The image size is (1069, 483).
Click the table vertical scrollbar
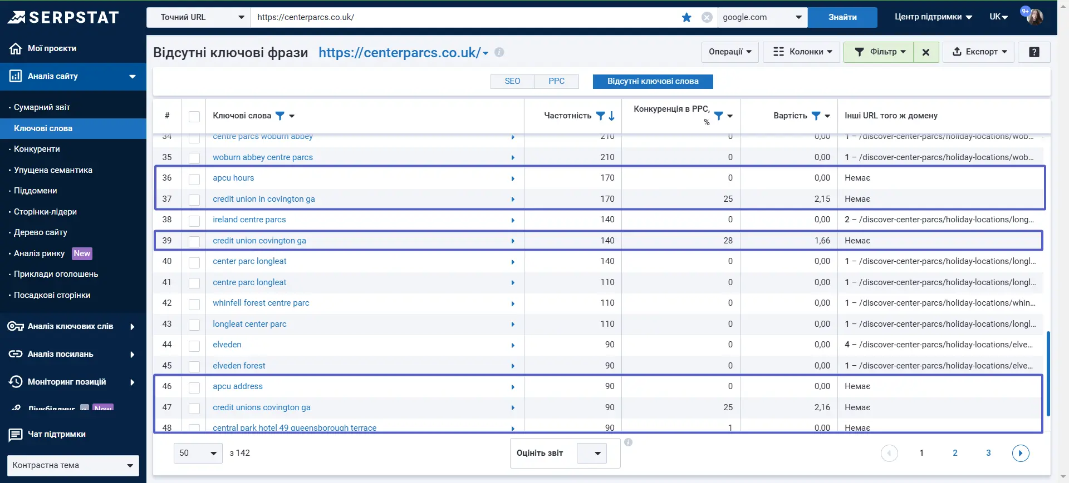pyautogui.click(x=1048, y=374)
